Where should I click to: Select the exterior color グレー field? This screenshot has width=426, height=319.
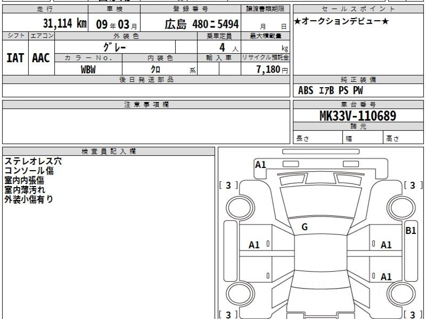pos(115,47)
